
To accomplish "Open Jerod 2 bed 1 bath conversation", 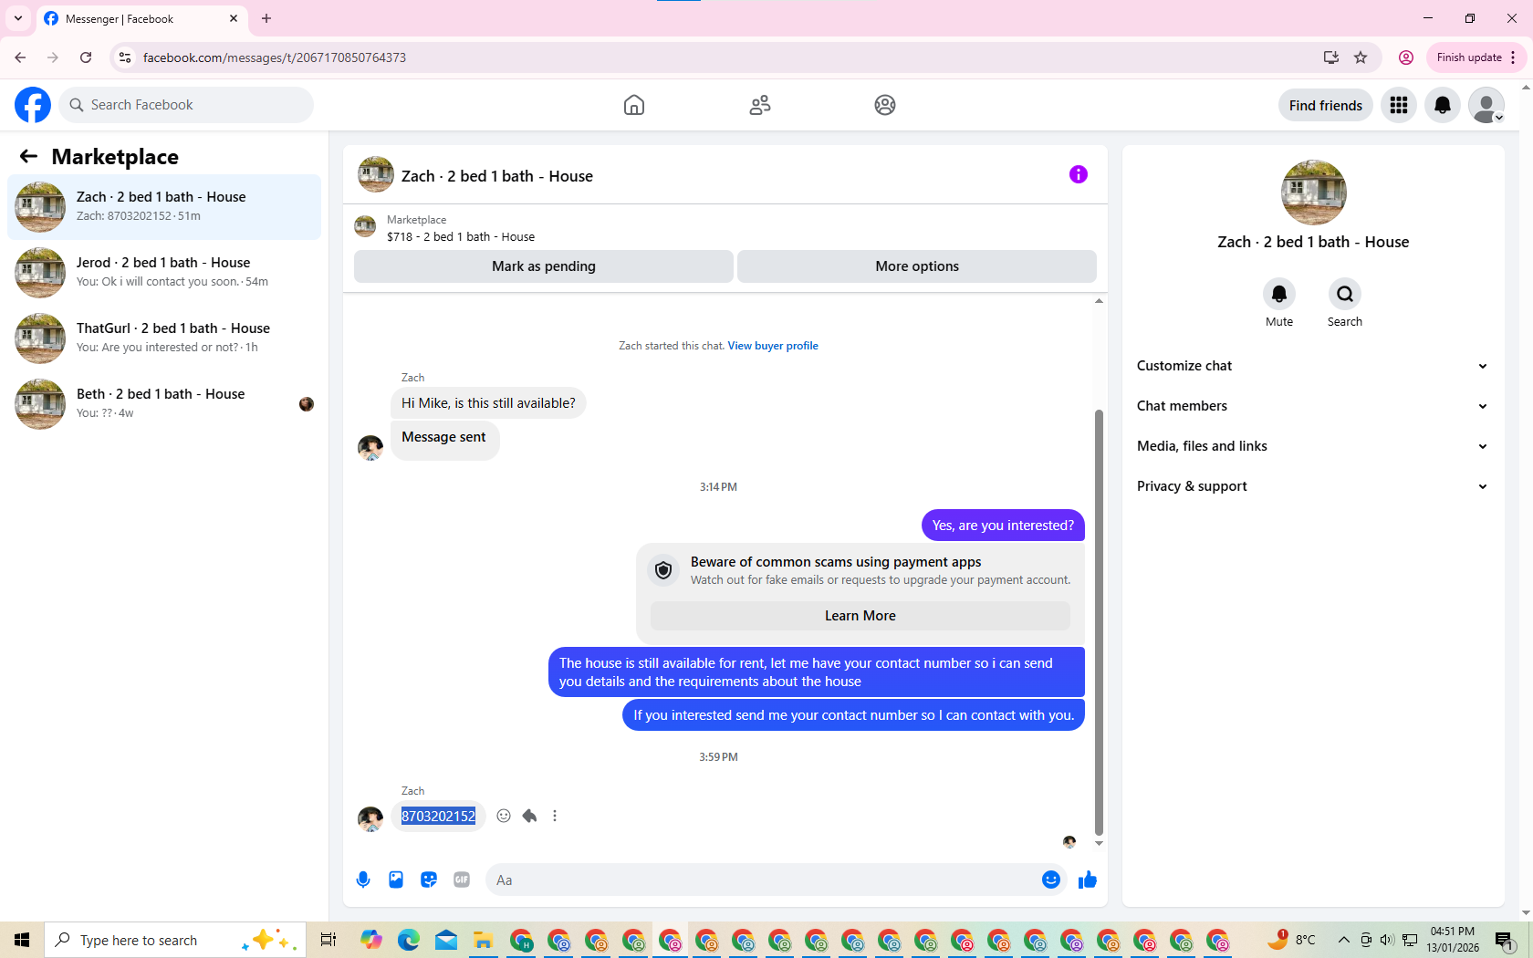I will pyautogui.click(x=164, y=273).
